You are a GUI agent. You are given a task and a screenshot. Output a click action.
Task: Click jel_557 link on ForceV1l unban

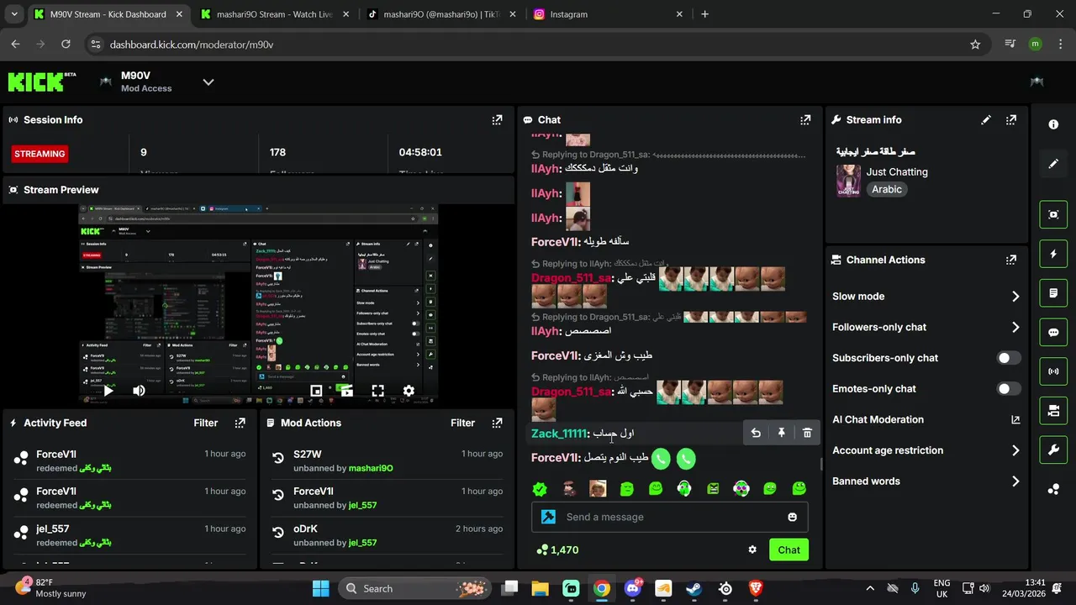362,505
